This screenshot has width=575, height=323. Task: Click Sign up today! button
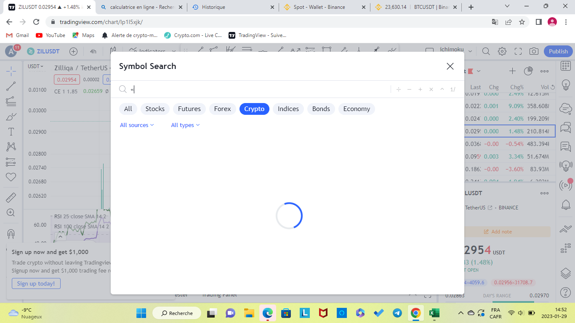pyautogui.click(x=36, y=283)
